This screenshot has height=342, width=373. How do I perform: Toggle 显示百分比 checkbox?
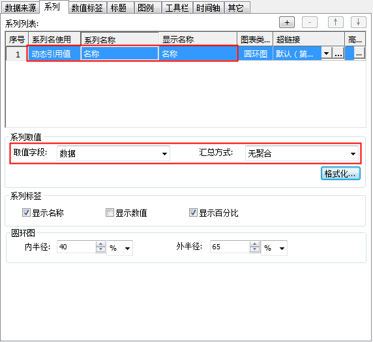193,212
